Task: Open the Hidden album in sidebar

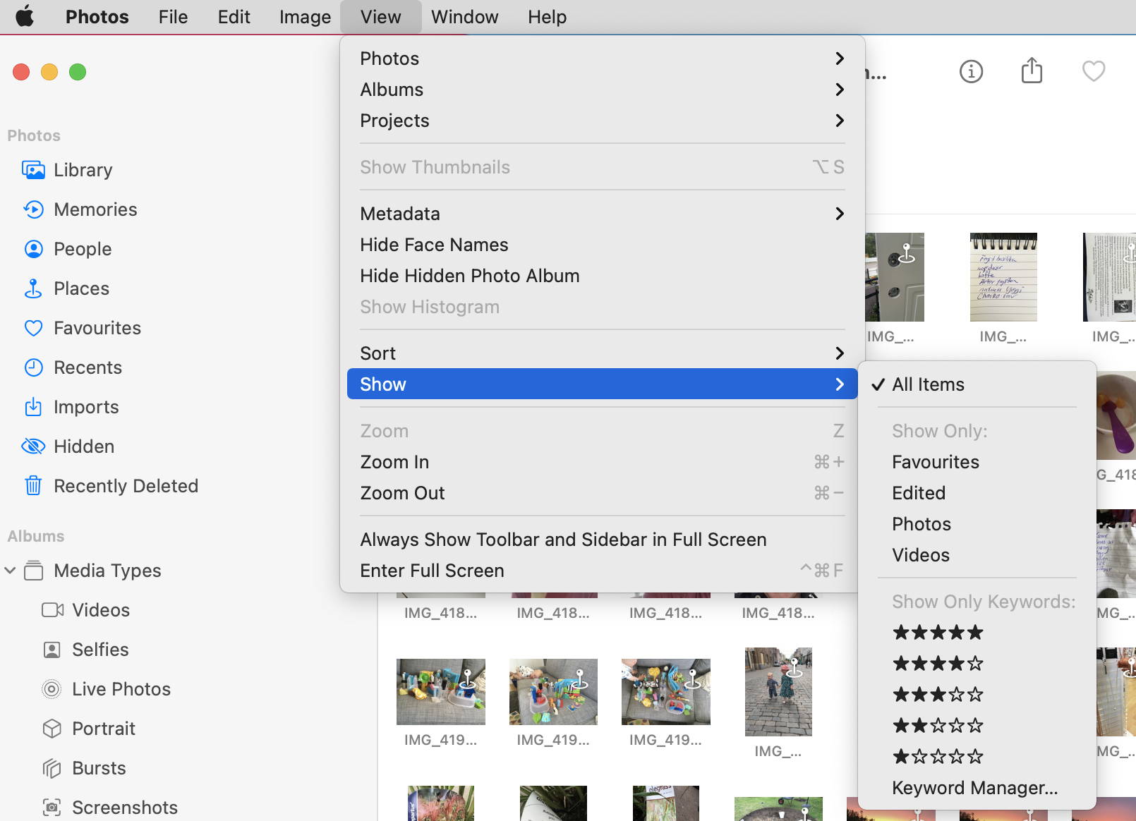Action: (68, 446)
